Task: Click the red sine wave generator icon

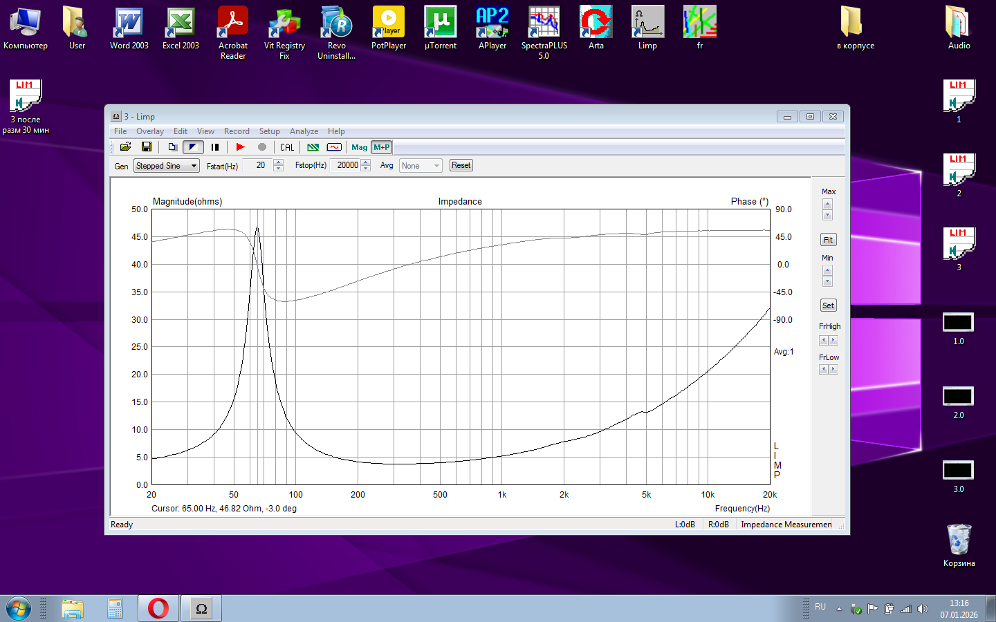Action: [x=334, y=147]
